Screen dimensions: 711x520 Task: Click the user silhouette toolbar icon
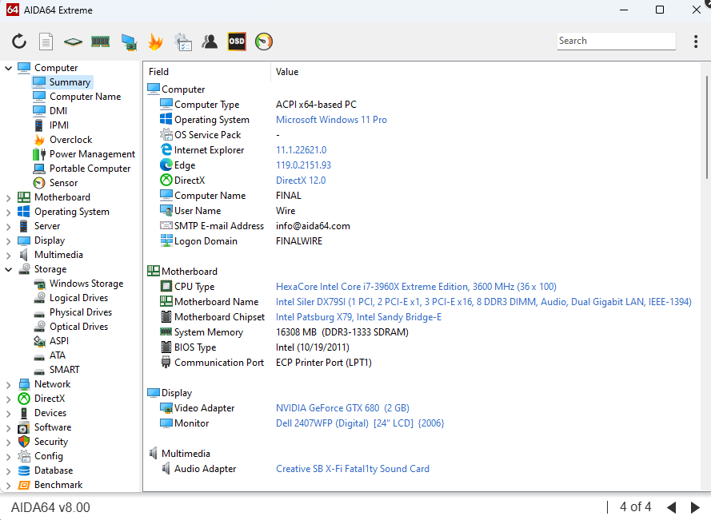point(210,42)
